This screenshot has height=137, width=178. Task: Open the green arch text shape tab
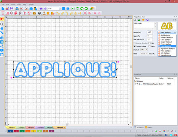pyautogui.click(x=139, y=20)
